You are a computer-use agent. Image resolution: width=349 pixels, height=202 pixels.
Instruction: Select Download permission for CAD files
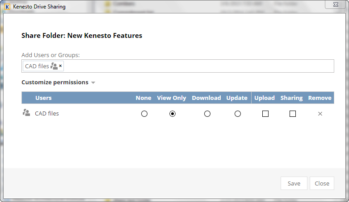pyautogui.click(x=207, y=114)
